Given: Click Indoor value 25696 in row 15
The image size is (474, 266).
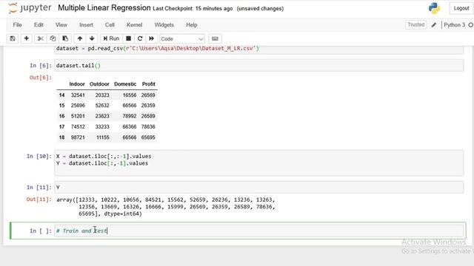Looking at the screenshot, I should click(x=78, y=106).
